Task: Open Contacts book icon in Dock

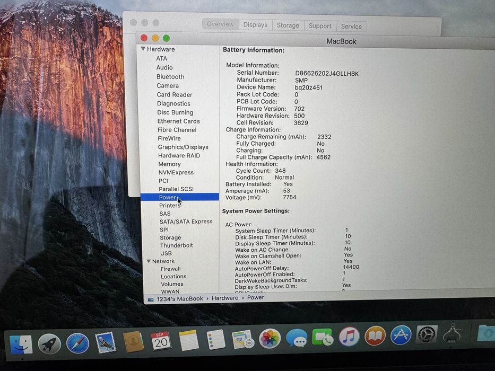Action: [x=133, y=342]
